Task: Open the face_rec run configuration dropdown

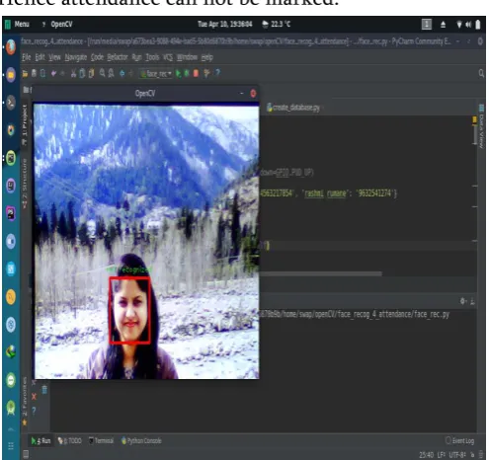Action: pyautogui.click(x=156, y=73)
